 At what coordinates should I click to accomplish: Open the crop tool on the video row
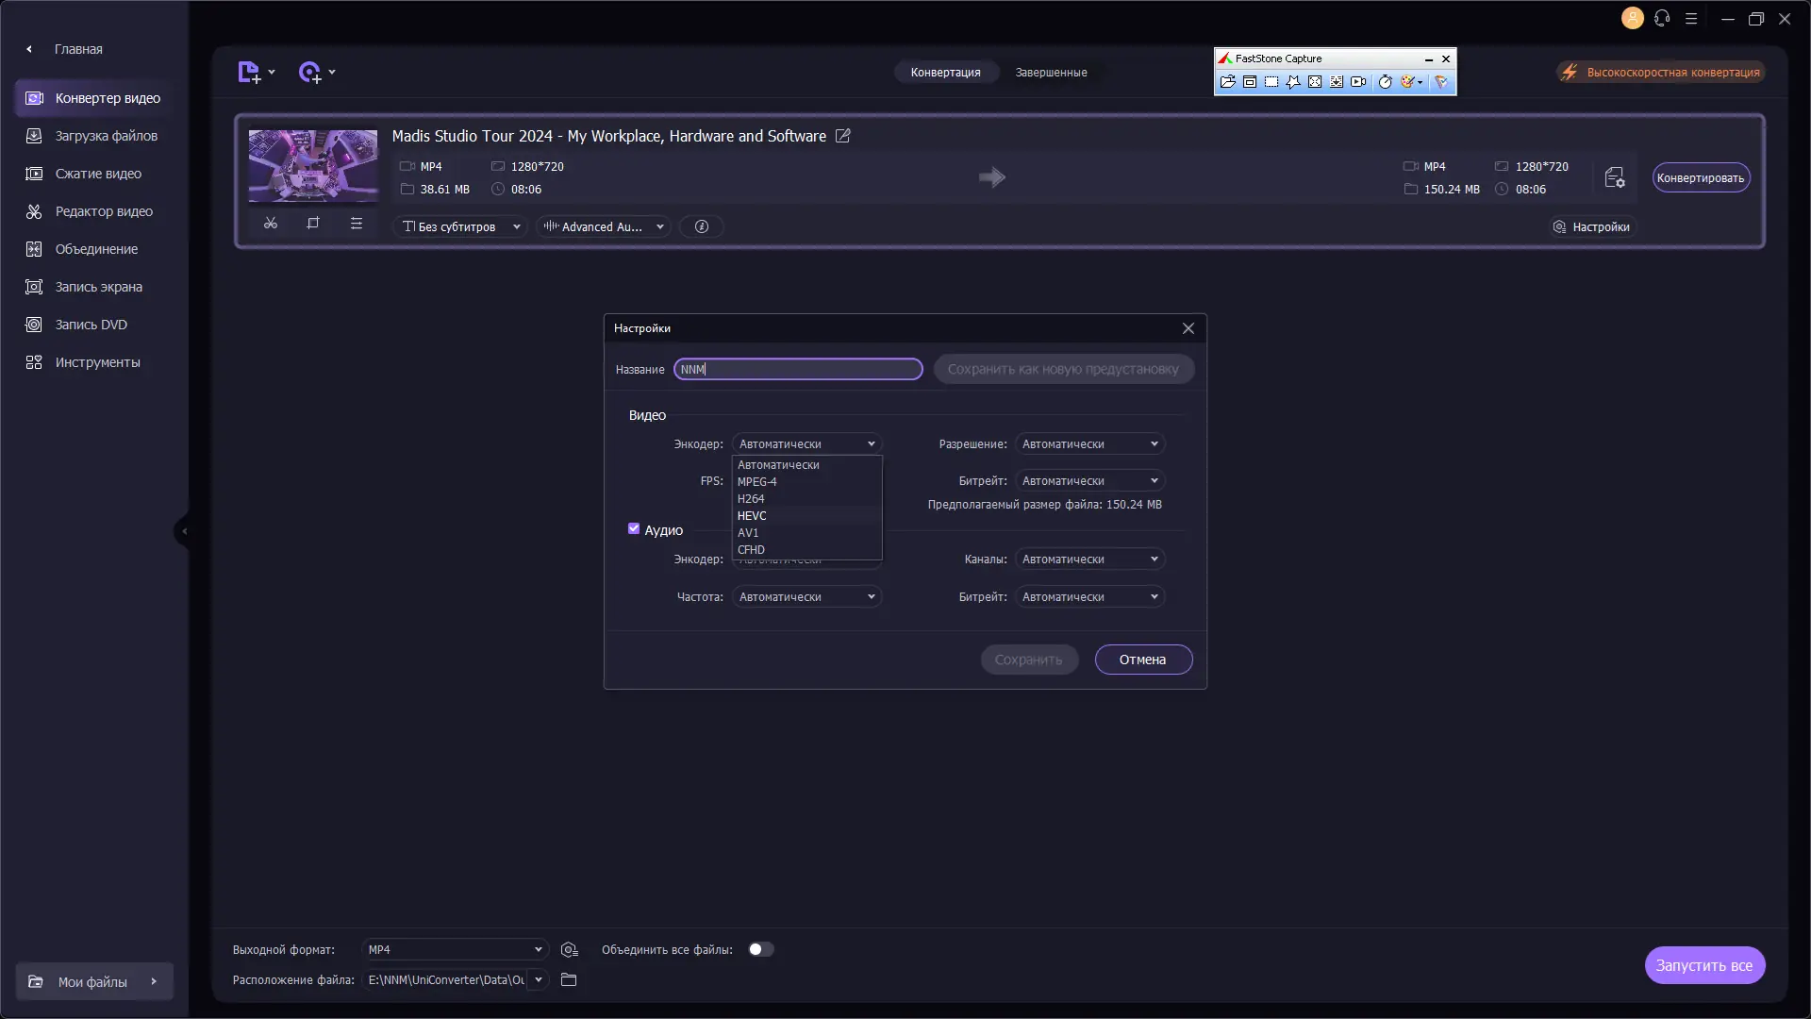(313, 224)
